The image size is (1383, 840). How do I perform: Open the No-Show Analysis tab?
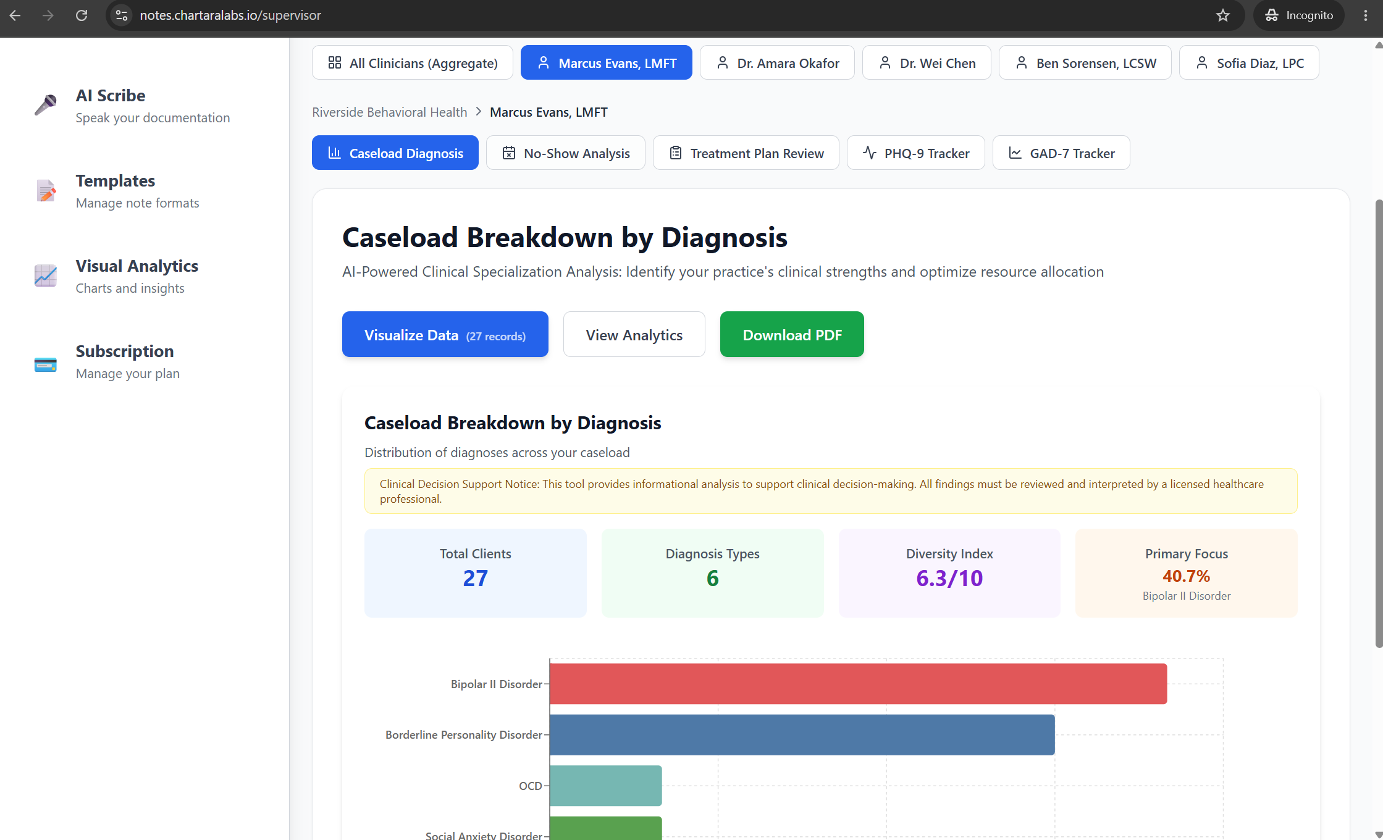pos(566,153)
